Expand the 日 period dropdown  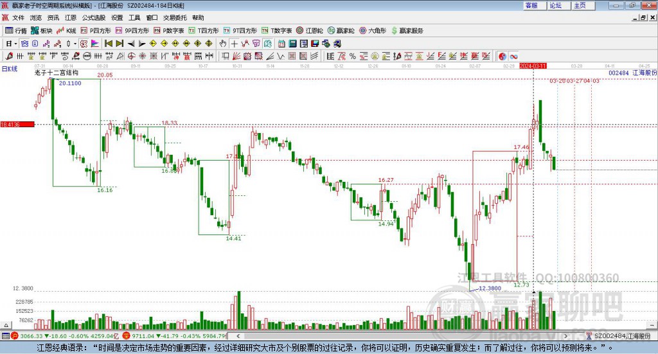point(15,44)
